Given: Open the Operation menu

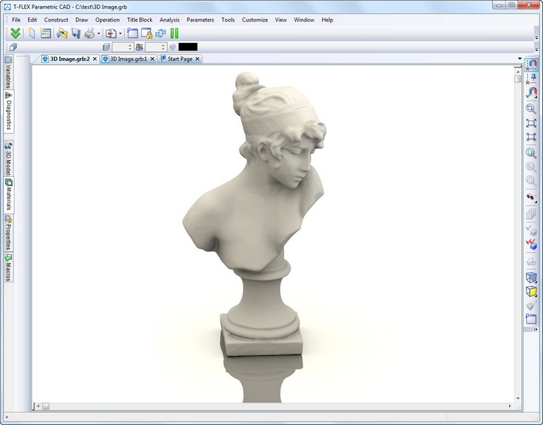Looking at the screenshot, I should click(x=107, y=20).
